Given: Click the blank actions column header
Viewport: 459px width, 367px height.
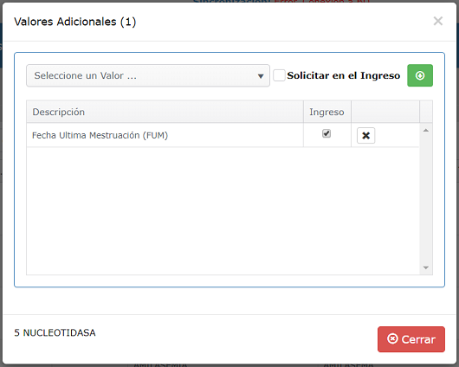Looking at the screenshot, I should [x=385, y=112].
